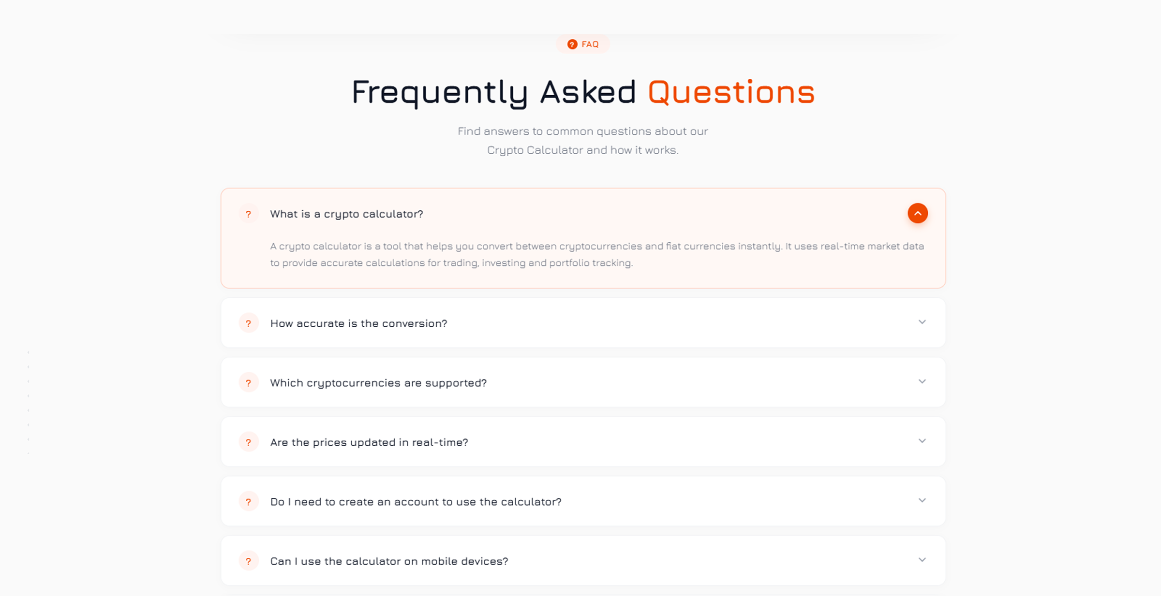Click the FAQ badge question icon
1161x596 pixels.
pyautogui.click(x=572, y=44)
